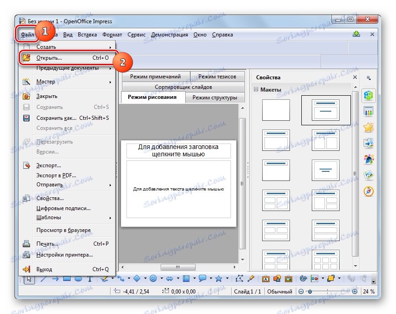The width and height of the screenshot is (396, 314).
Task: Select the Rectangle shape tool
Action: pyautogui.click(x=67, y=278)
